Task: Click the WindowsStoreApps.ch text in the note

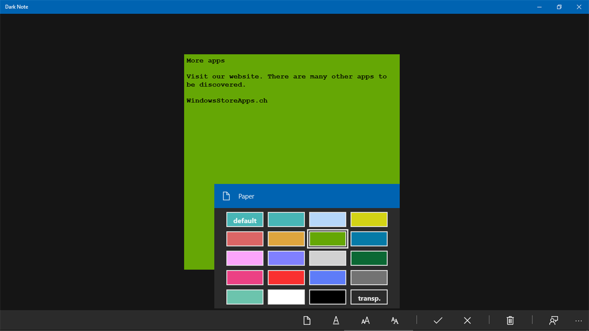Action: [227, 100]
